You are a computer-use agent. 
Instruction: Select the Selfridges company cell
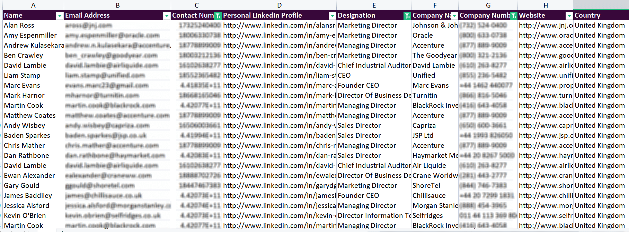point(435,215)
